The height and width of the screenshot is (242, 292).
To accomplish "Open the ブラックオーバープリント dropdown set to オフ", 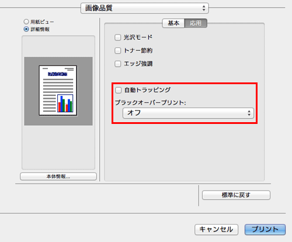I will coord(188,113).
